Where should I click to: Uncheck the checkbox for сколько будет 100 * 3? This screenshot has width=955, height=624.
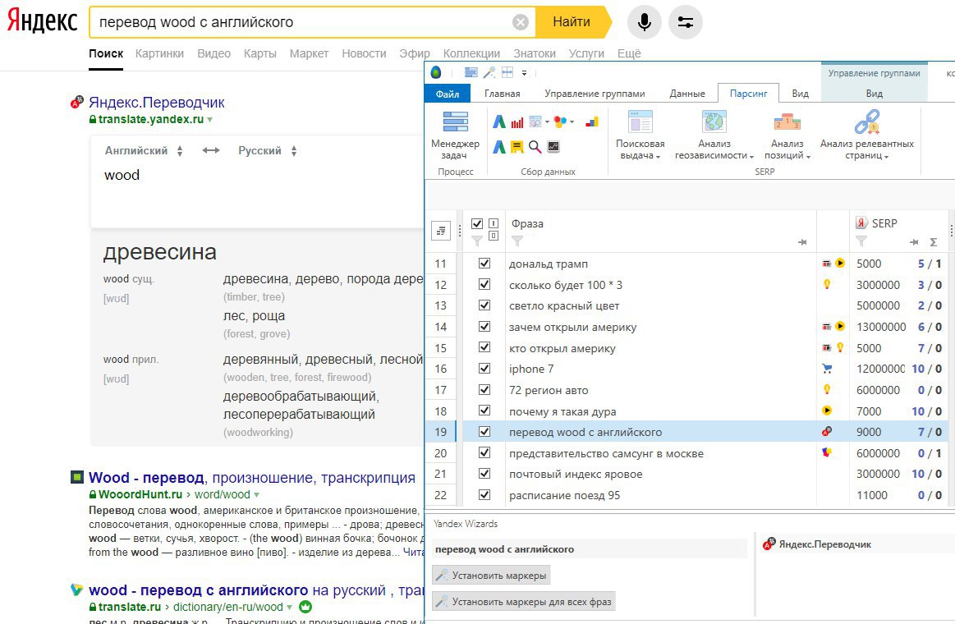pos(484,284)
